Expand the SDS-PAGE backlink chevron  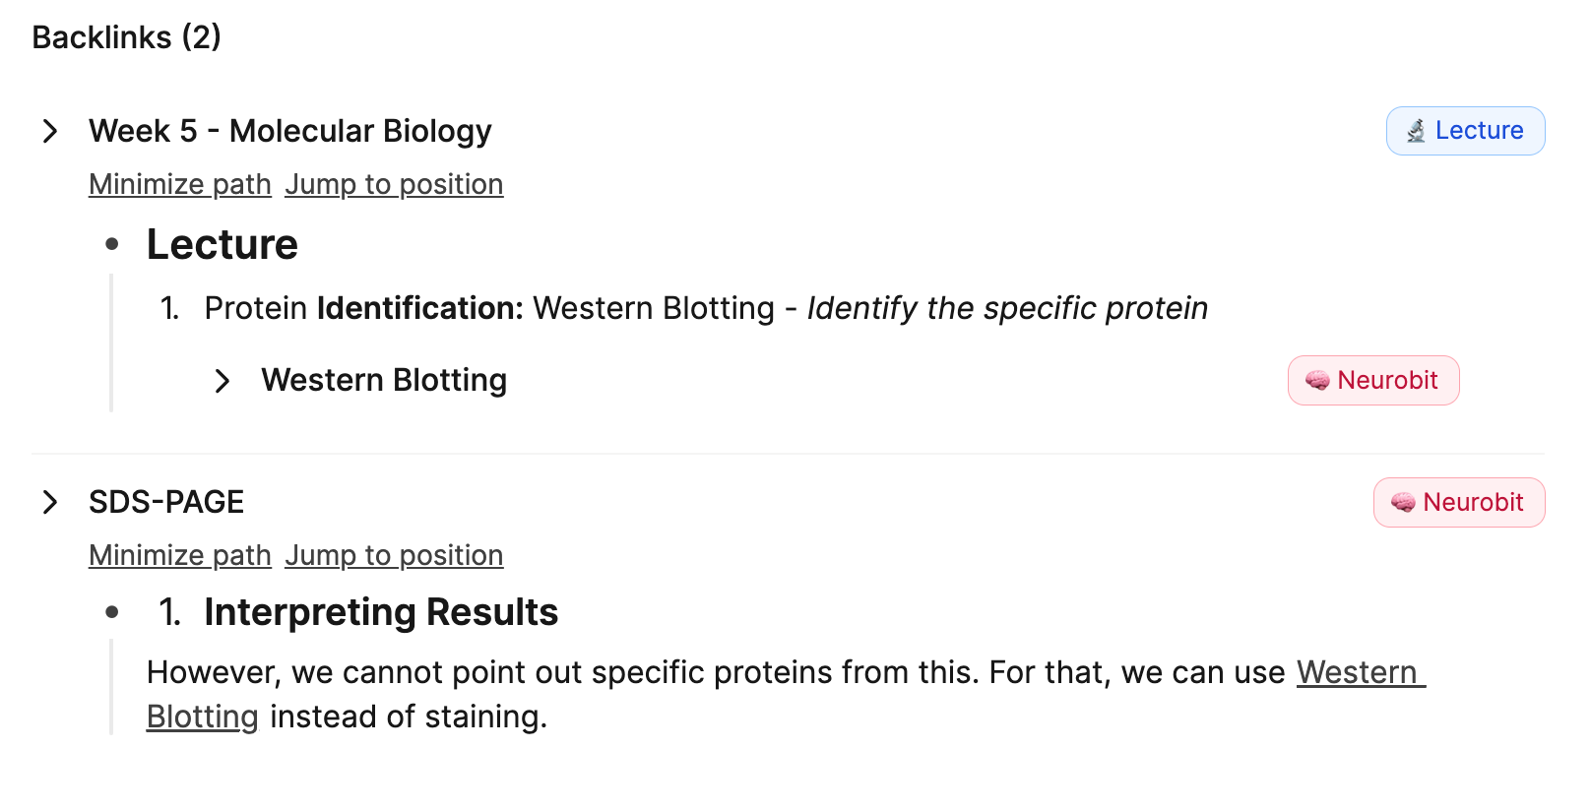pyautogui.click(x=50, y=502)
